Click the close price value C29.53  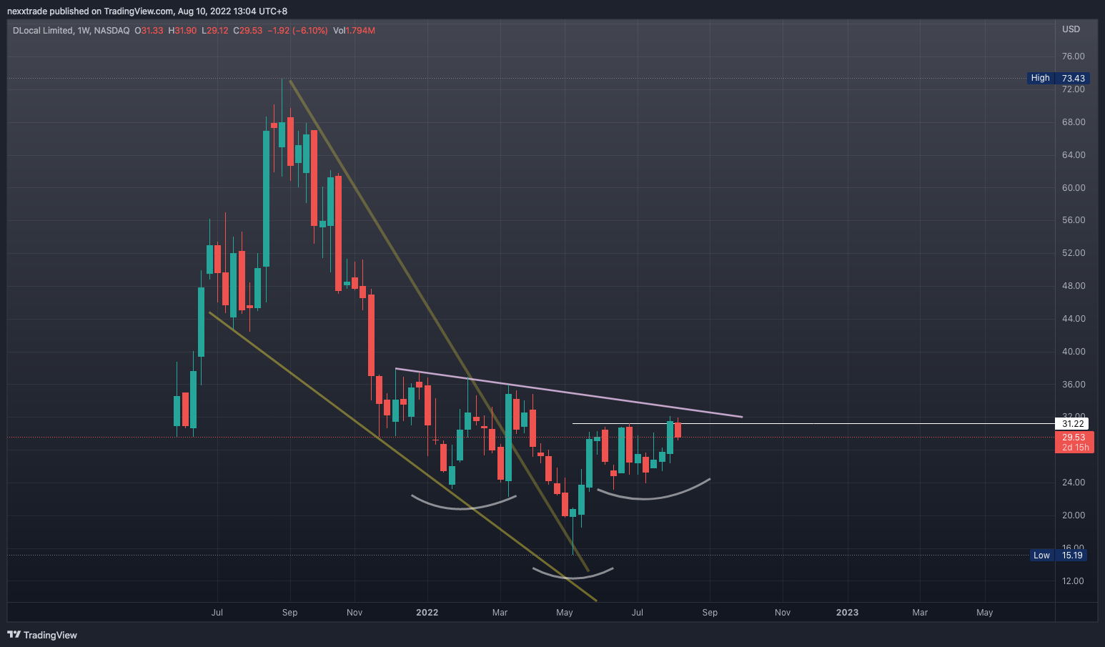coord(248,31)
